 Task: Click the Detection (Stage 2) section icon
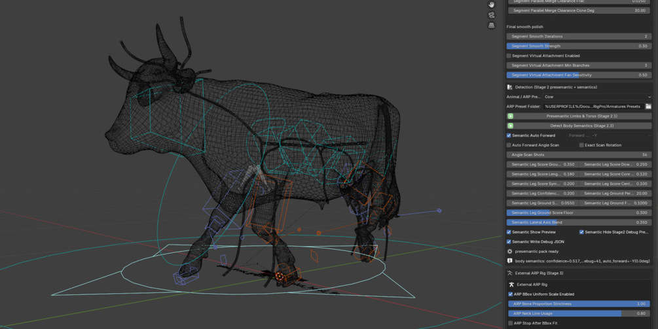(x=509, y=87)
